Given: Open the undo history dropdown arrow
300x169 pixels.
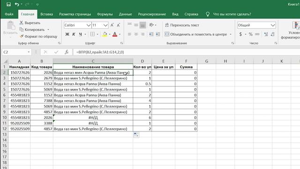Looking at the screenshot, I should (22, 4).
